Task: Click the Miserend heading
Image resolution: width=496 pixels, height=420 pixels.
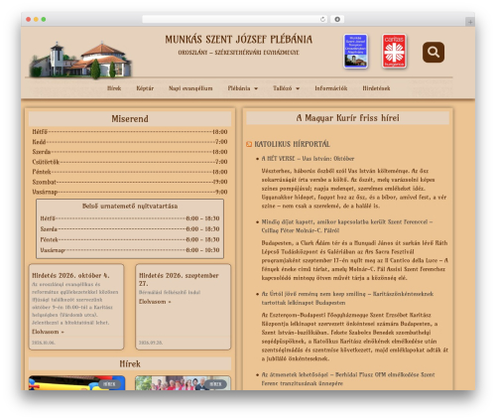Action: tap(130, 119)
